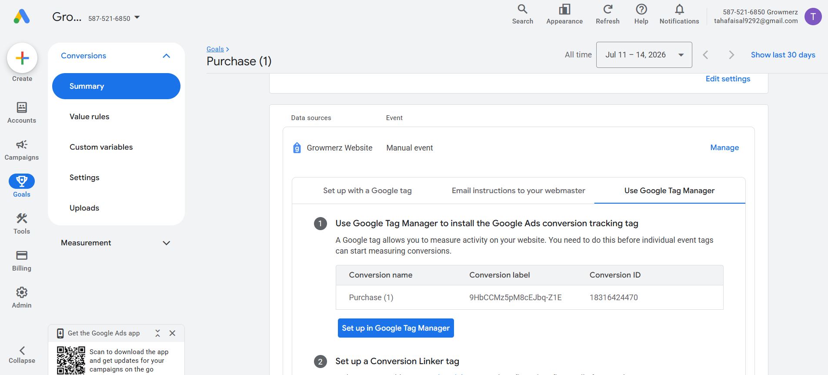Image resolution: width=828 pixels, height=375 pixels.
Task: Select the Goals trophy icon
Action: [22, 181]
